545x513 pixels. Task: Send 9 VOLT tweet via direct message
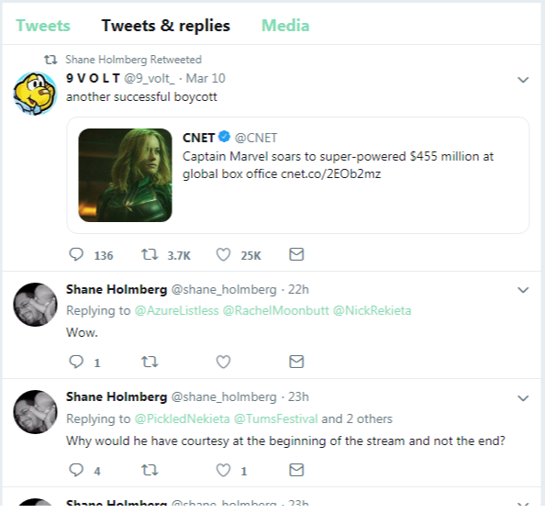point(296,254)
